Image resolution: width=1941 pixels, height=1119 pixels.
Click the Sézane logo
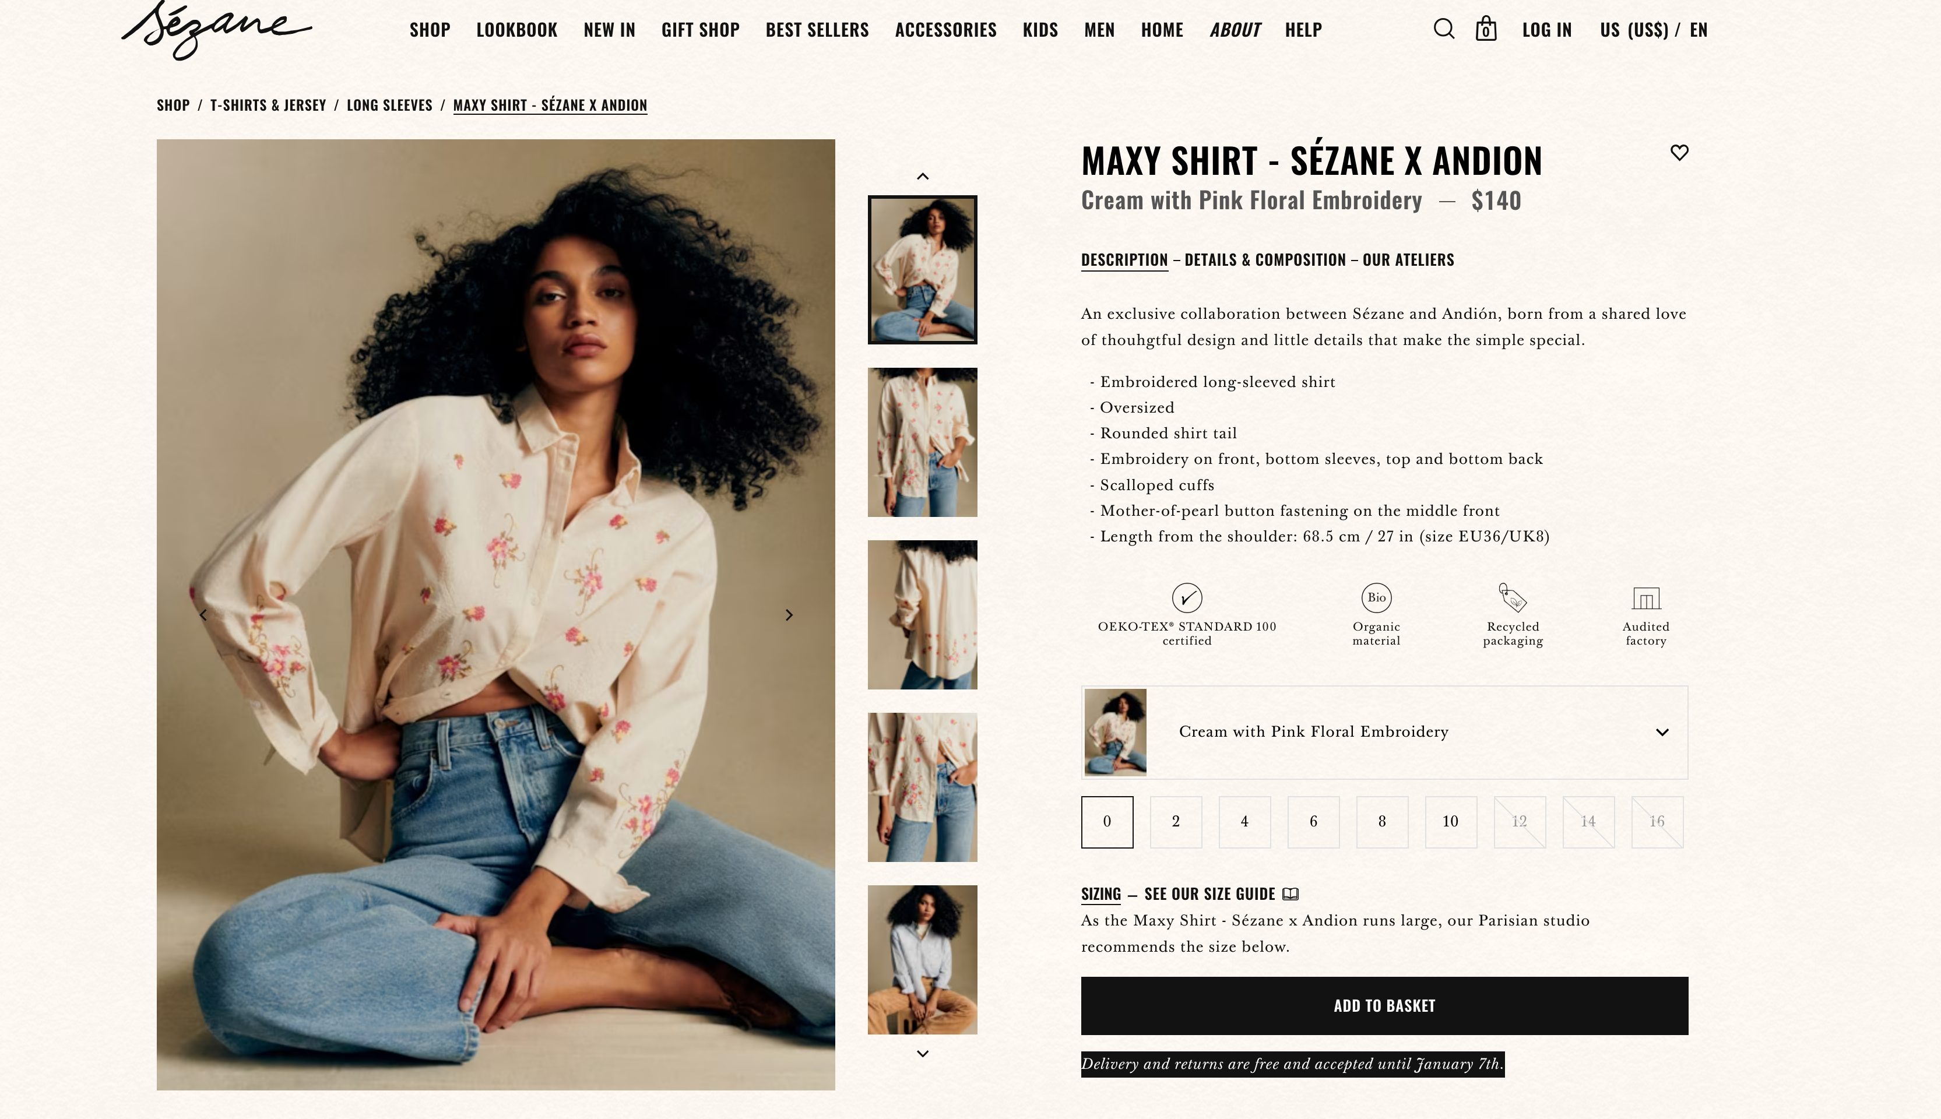(x=216, y=30)
